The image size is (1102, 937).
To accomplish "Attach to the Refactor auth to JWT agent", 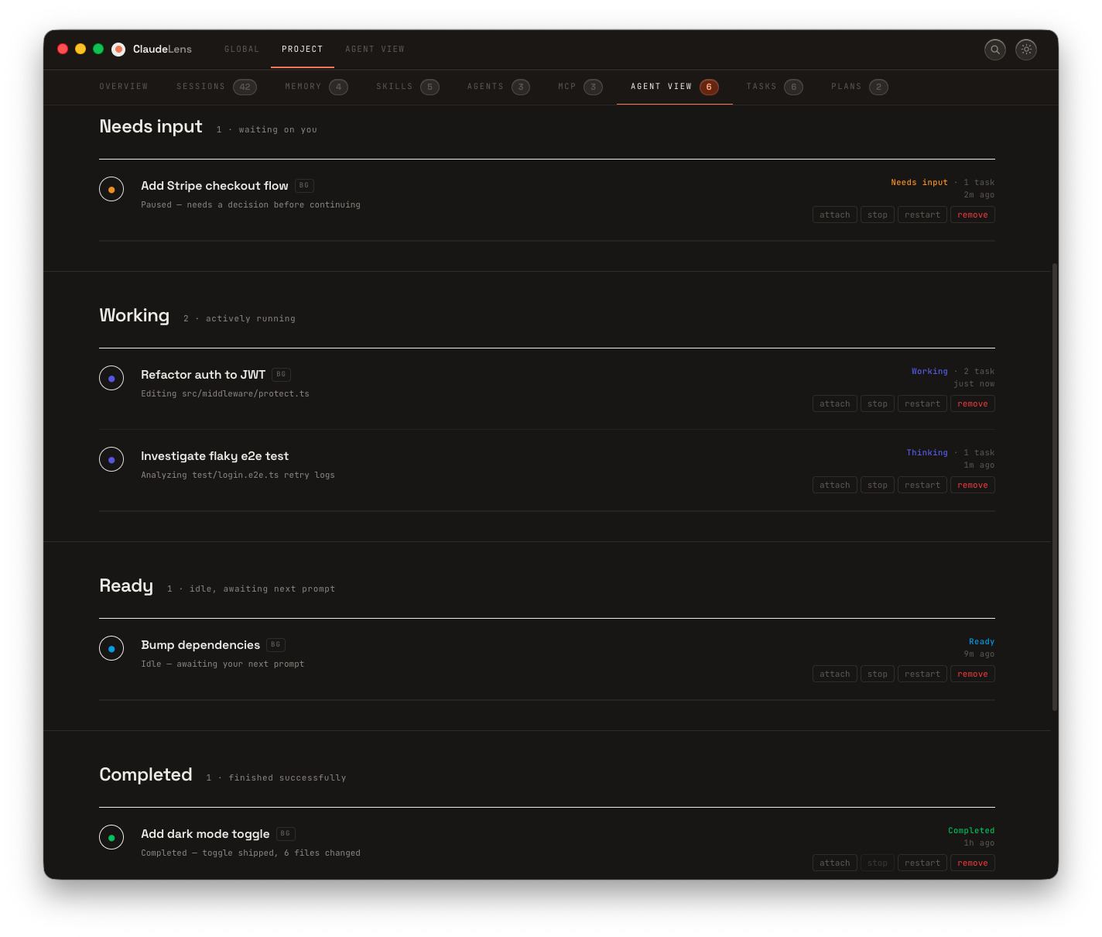I will point(835,404).
